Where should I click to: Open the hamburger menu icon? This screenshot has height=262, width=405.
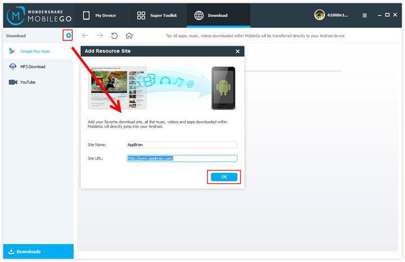364,16
